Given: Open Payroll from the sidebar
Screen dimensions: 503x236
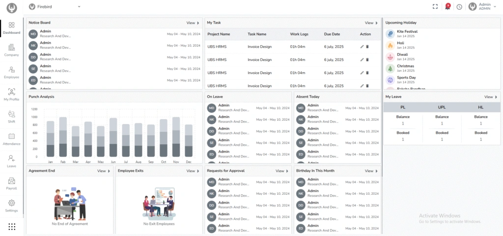Looking at the screenshot, I should [11, 184].
